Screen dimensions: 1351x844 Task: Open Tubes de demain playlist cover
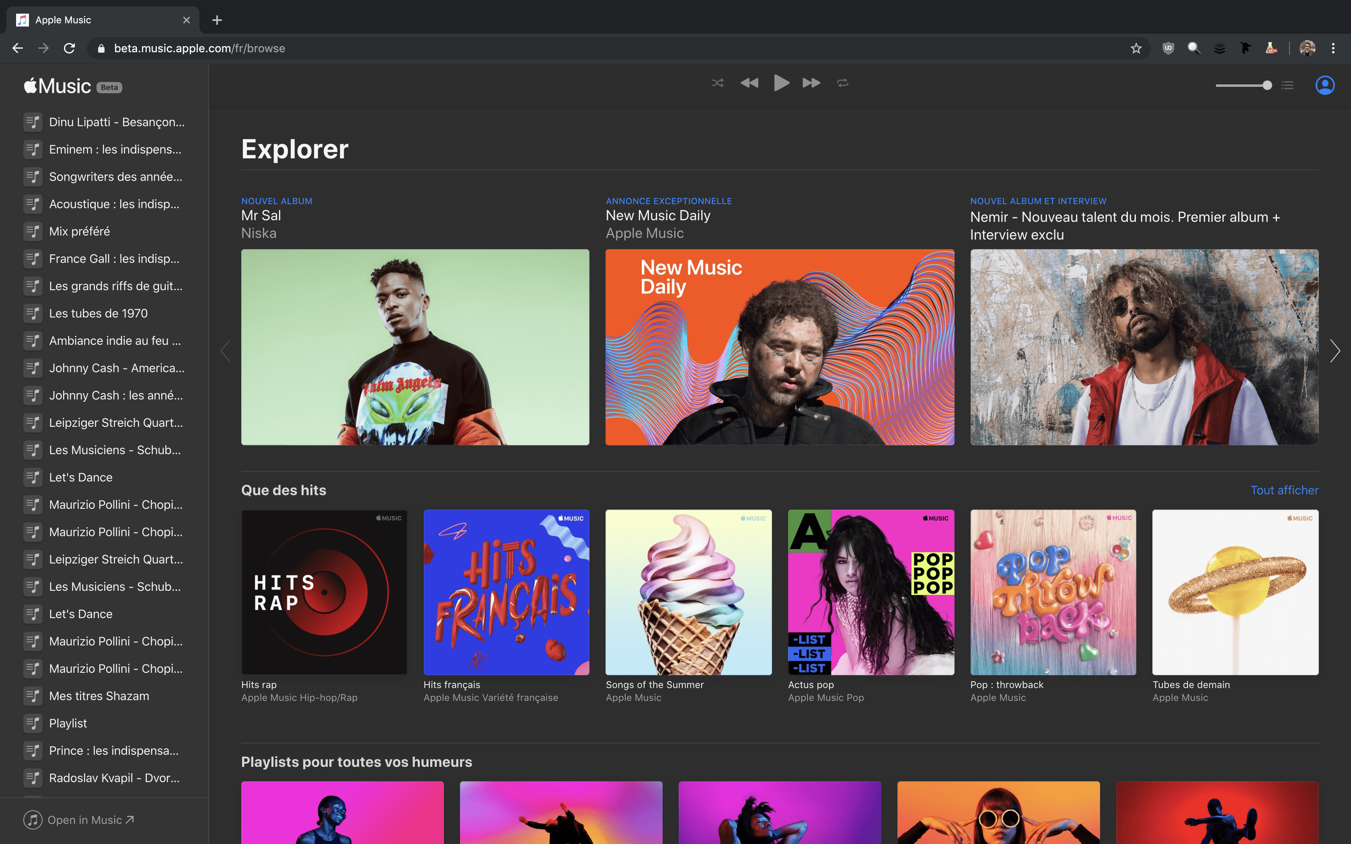[x=1236, y=592]
